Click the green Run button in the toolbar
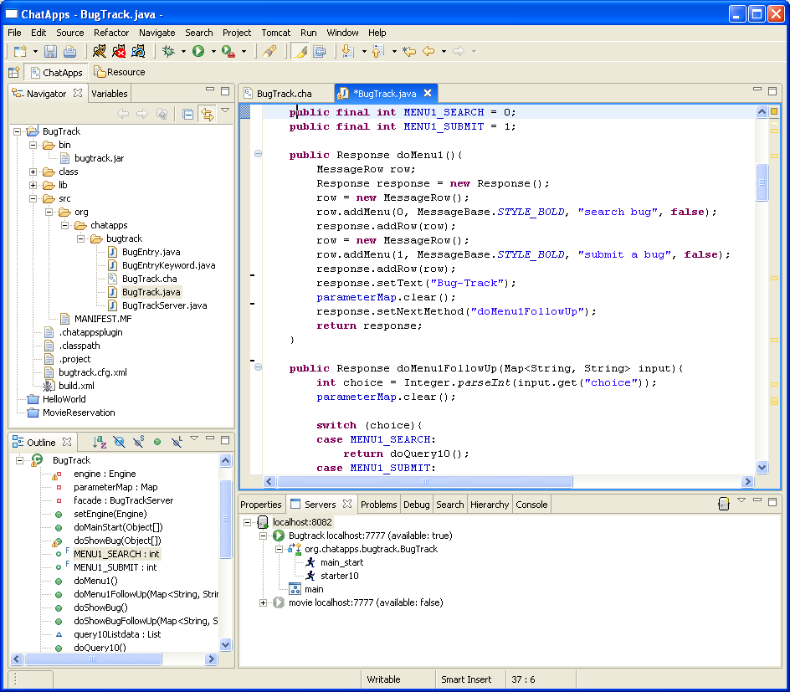790x692 pixels. pos(198,52)
